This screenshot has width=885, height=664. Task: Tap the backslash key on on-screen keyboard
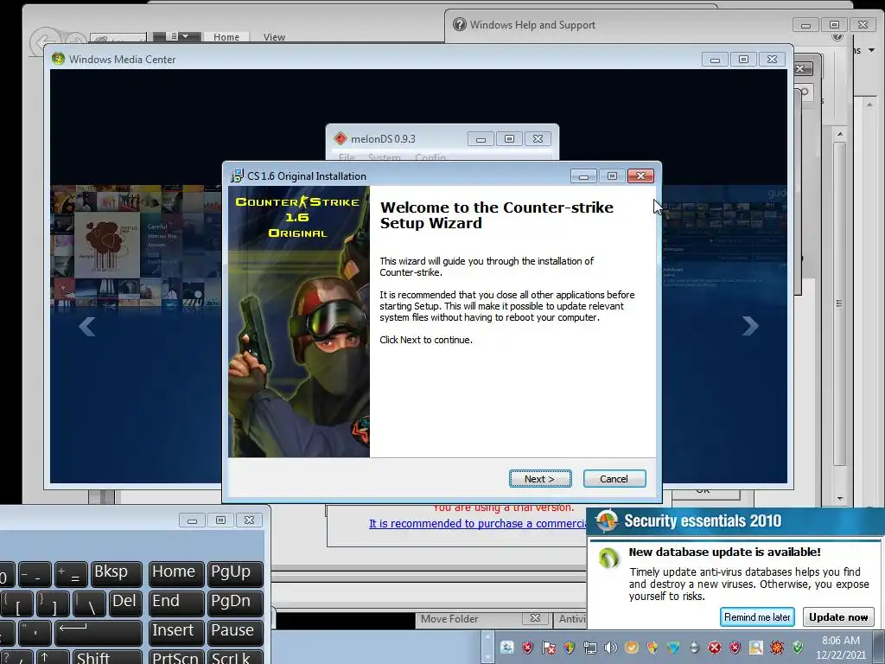tap(89, 603)
